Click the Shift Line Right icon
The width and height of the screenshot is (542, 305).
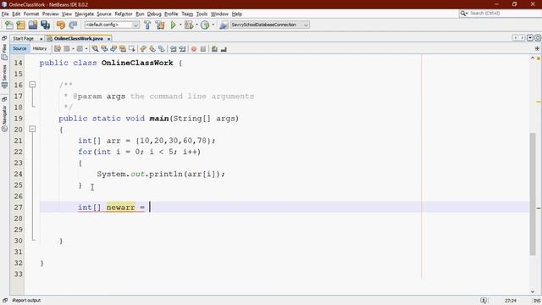pyautogui.click(x=182, y=49)
